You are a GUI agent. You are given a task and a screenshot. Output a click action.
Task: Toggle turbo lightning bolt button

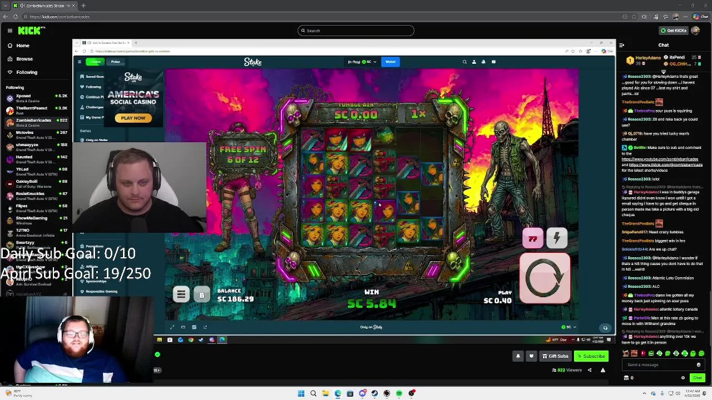tap(556, 238)
